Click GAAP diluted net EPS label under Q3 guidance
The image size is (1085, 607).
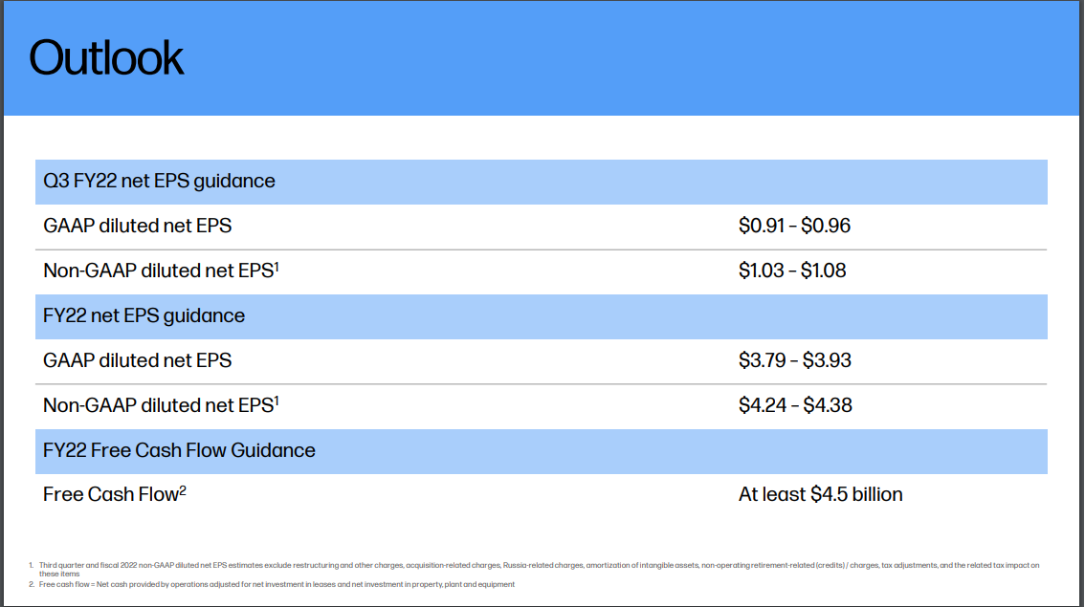coord(137,227)
